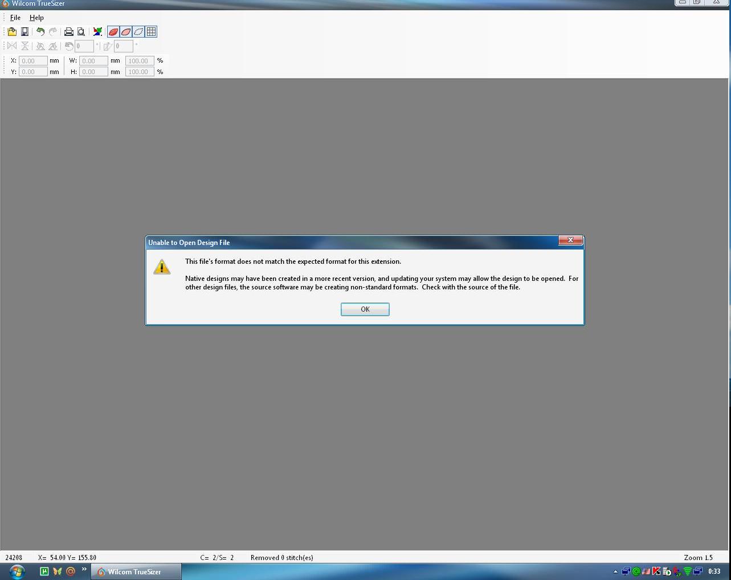Click the Mirror Horizontal icon
This screenshot has width=731, height=580.
pyautogui.click(x=12, y=46)
